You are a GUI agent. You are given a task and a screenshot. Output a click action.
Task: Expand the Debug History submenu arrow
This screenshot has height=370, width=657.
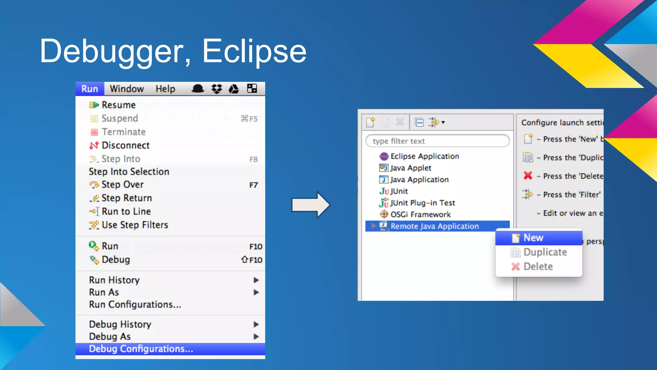click(x=256, y=324)
